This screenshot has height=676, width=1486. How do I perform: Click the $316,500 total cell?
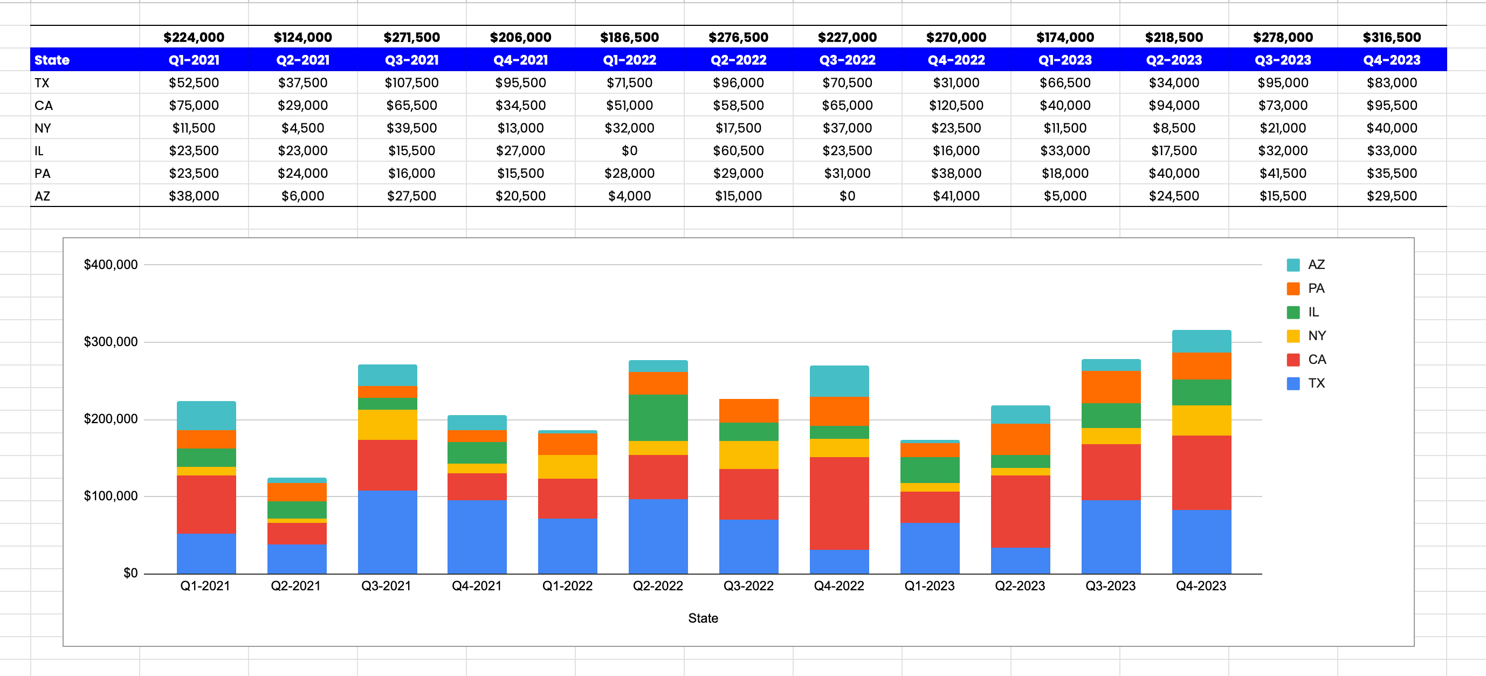click(1392, 38)
